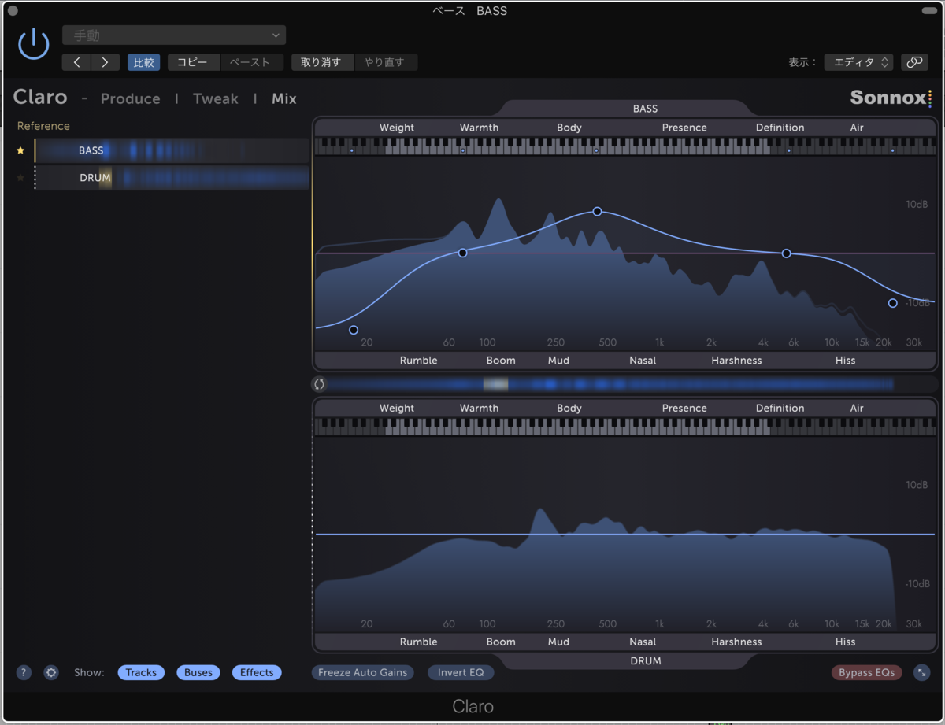945x725 pixels.
Task: Toggle Buses visibility pill
Action: (198, 672)
